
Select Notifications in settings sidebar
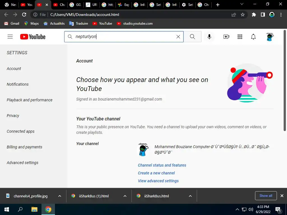coord(18,84)
